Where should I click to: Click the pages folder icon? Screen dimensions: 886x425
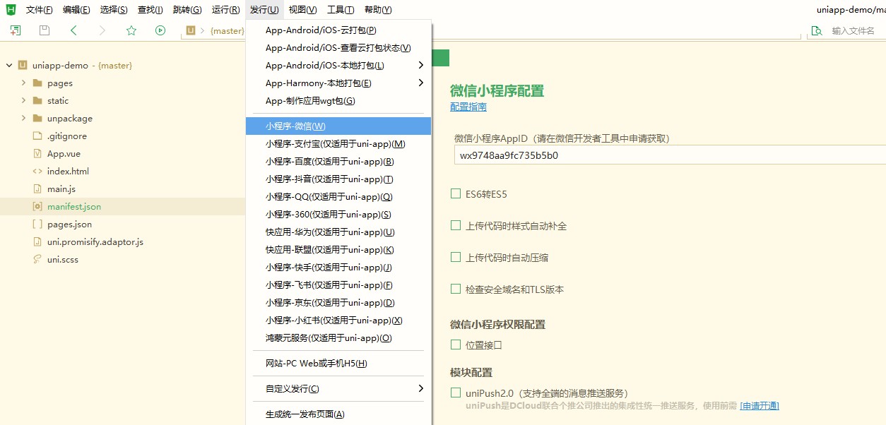37,83
